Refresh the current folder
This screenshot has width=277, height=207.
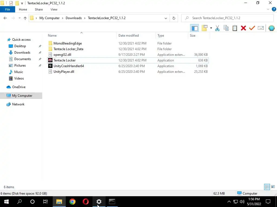click(174, 18)
